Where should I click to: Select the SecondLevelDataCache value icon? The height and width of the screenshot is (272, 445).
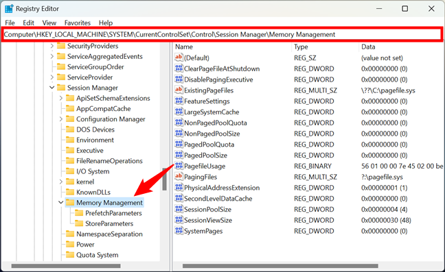tap(179, 199)
